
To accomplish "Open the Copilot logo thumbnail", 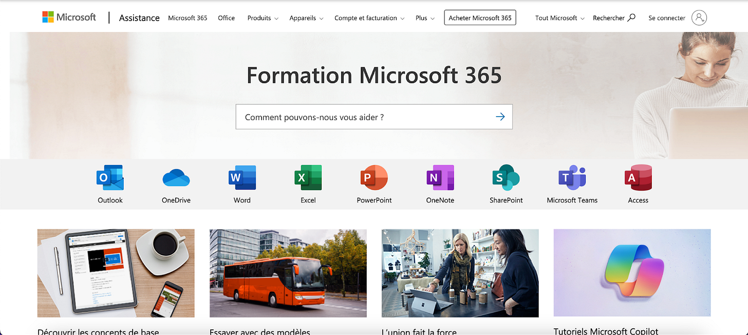I will [x=632, y=273].
